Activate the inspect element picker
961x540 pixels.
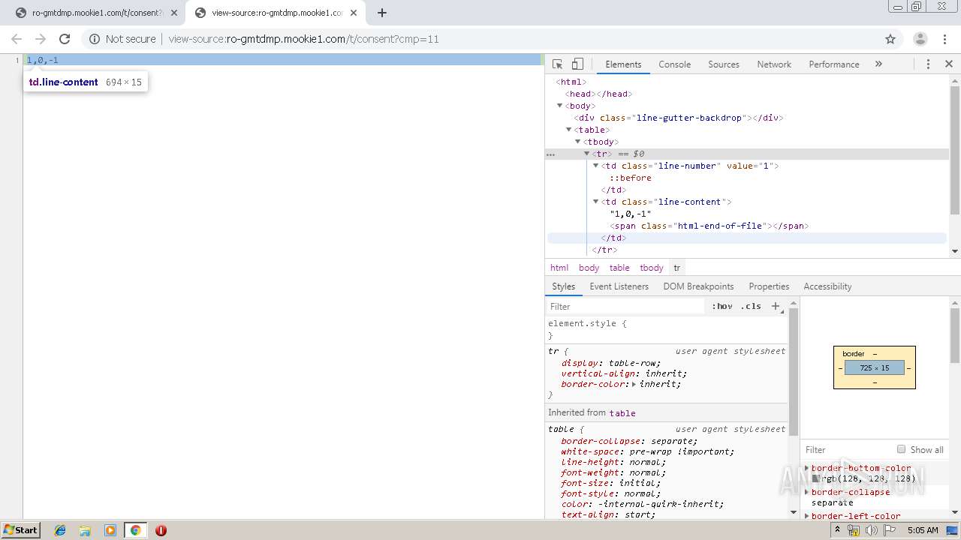point(557,64)
